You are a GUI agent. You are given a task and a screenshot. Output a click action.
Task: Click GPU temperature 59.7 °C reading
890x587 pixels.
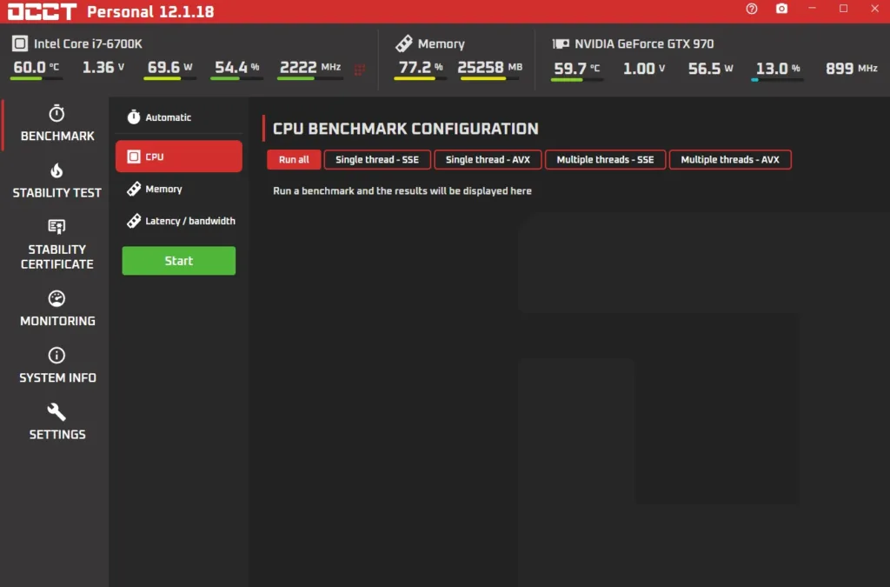tap(577, 69)
